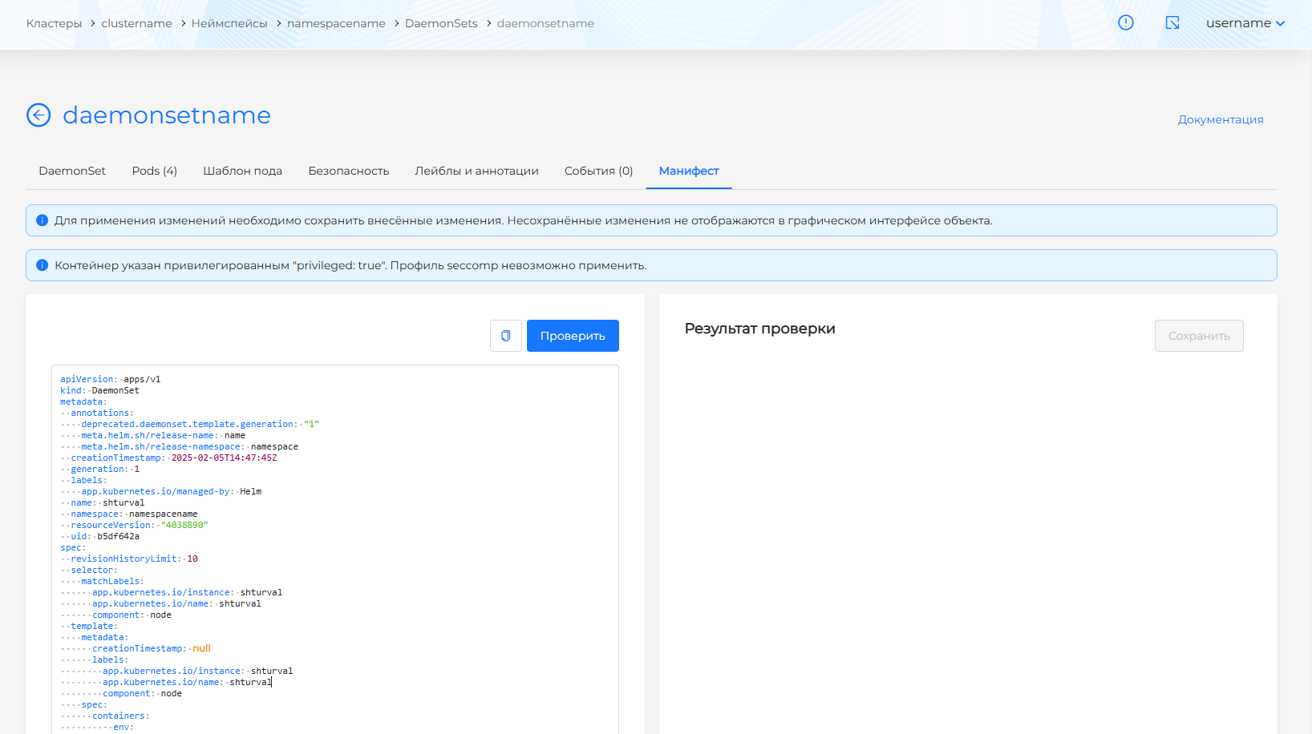Click the back arrow next to daemonsetname
This screenshot has height=734, width=1312.
38,115
